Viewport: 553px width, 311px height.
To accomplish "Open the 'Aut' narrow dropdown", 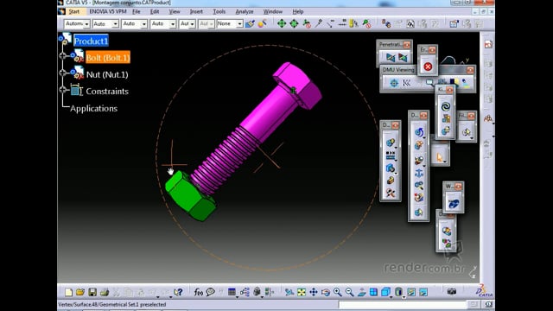I will [188, 23].
